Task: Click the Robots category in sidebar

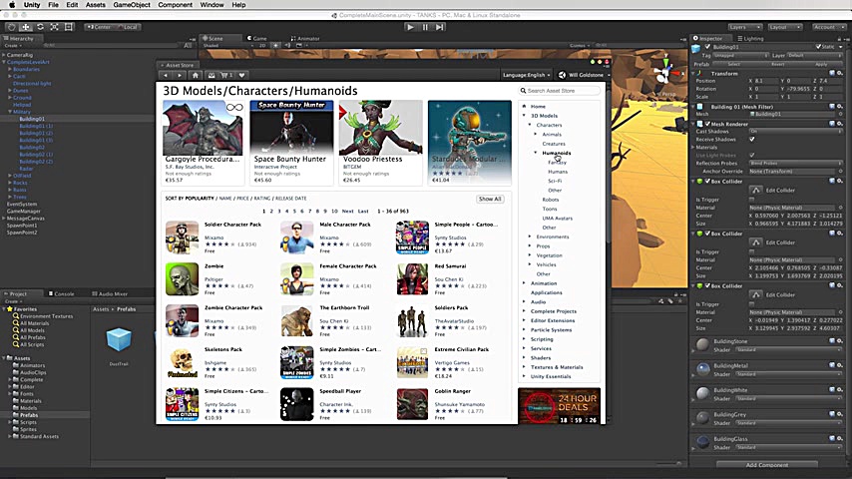Action: click(551, 200)
